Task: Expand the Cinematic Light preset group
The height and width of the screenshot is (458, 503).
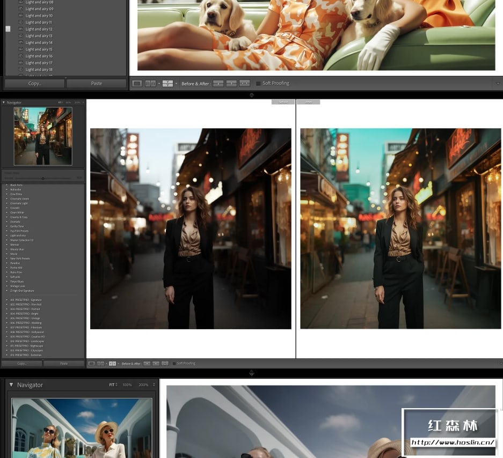Action: coord(7,204)
